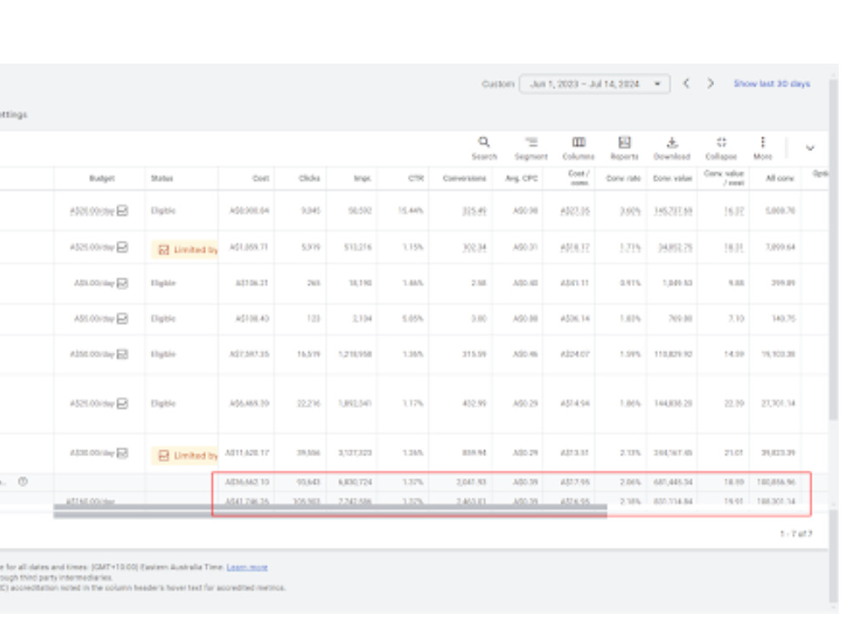Click Eligible status in 5.05% CTR row
The image size is (848, 636).
point(163,319)
